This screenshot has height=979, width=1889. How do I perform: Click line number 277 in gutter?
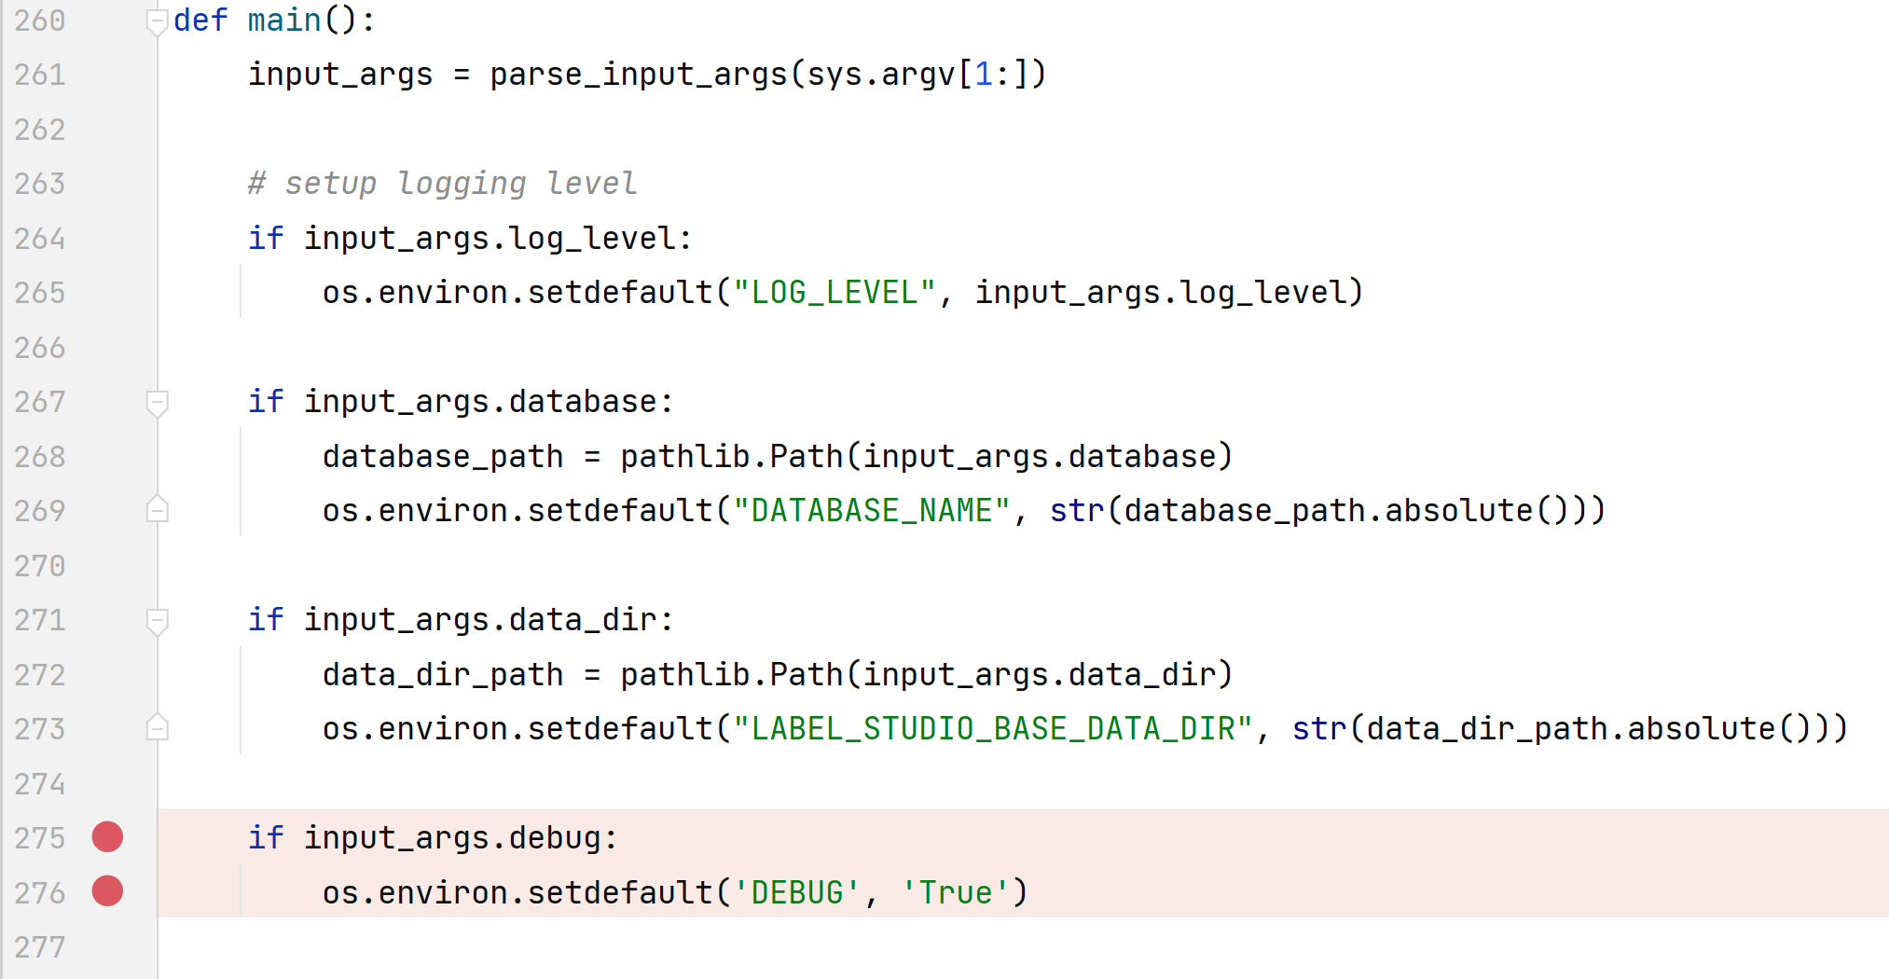(x=40, y=947)
